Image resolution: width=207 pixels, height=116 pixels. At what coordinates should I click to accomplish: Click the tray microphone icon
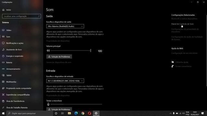(x=174, y=113)
